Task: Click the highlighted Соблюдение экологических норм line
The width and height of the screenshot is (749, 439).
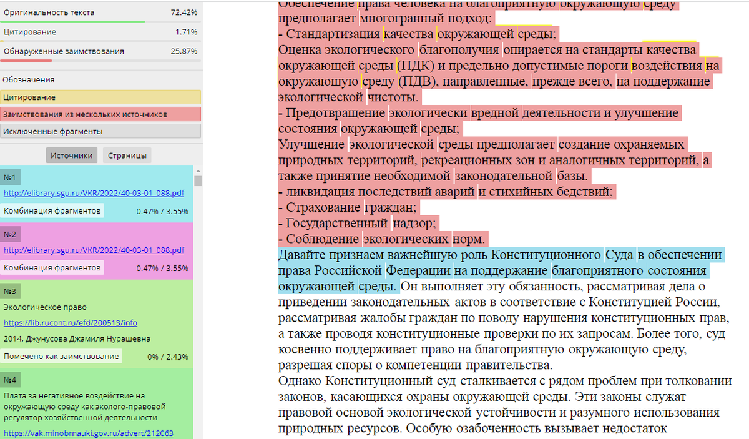Action: point(382,239)
